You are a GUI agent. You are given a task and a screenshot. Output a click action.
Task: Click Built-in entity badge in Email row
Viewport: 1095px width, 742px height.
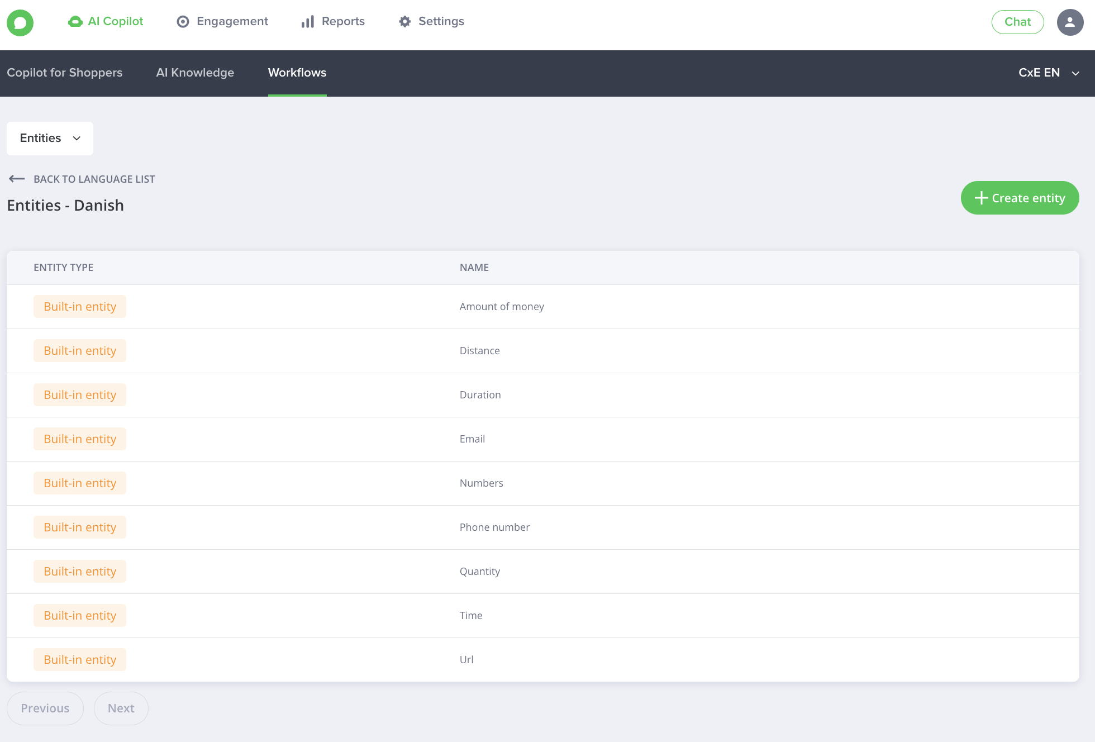click(80, 439)
